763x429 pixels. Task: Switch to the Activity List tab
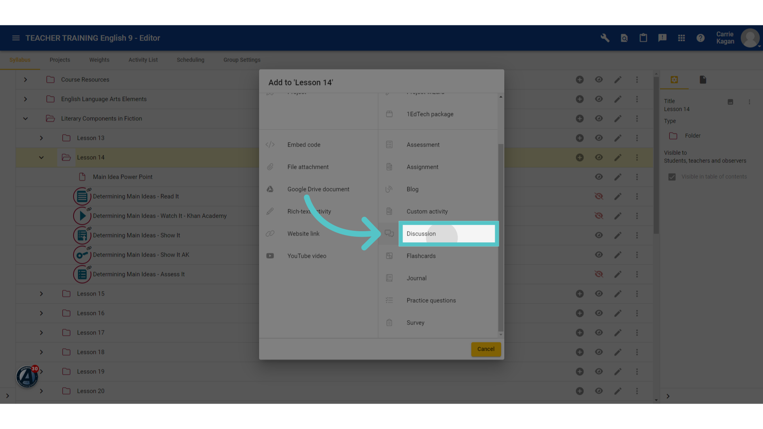coord(143,60)
